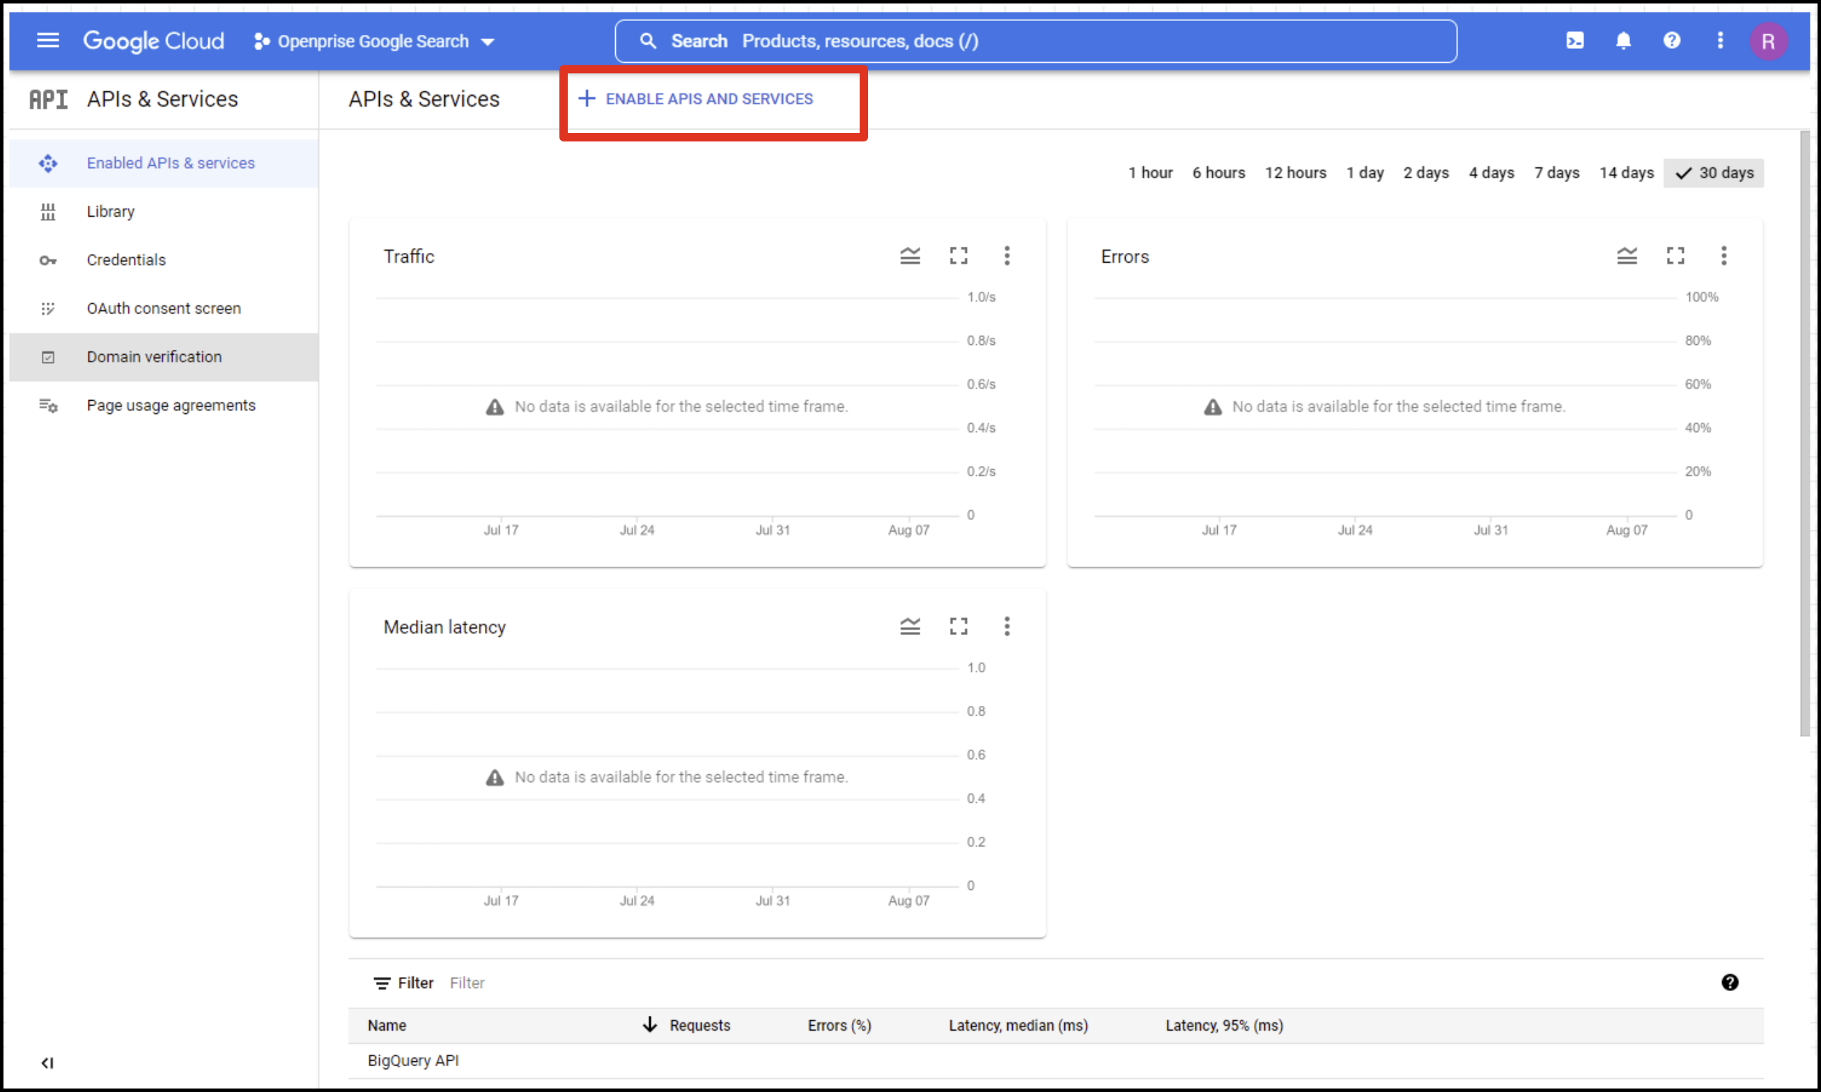Click the Google Cloud logo
1821x1092 pixels.
pyautogui.click(x=153, y=40)
